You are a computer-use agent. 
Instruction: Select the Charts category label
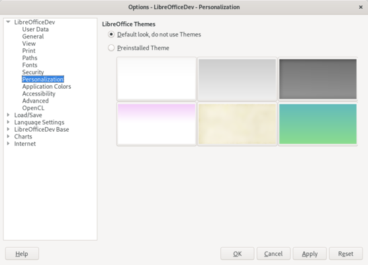(23, 136)
